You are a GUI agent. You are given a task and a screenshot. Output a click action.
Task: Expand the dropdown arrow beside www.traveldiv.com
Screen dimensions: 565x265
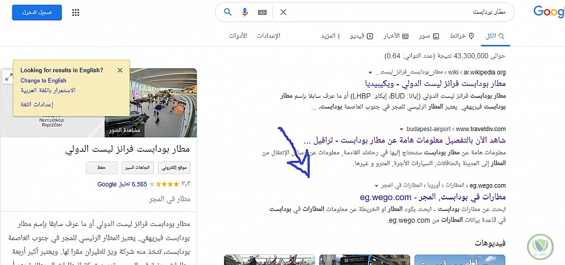pos(401,129)
